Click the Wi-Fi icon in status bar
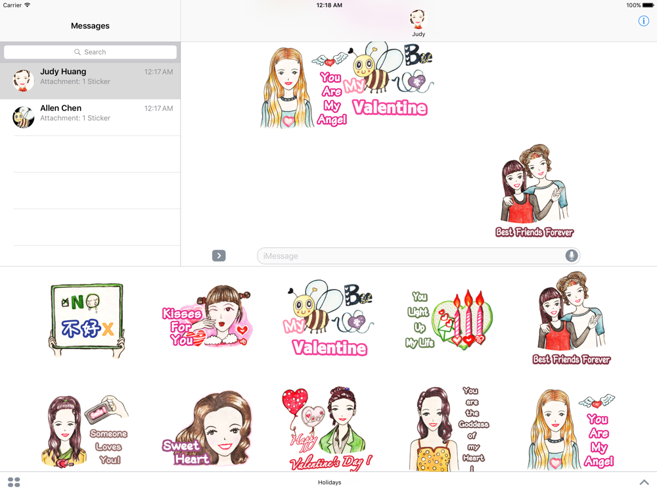The width and height of the screenshot is (657, 493). point(28,5)
